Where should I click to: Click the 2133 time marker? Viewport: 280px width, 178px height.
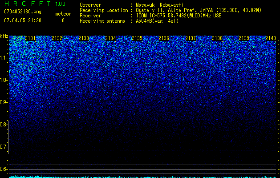pos(84,38)
